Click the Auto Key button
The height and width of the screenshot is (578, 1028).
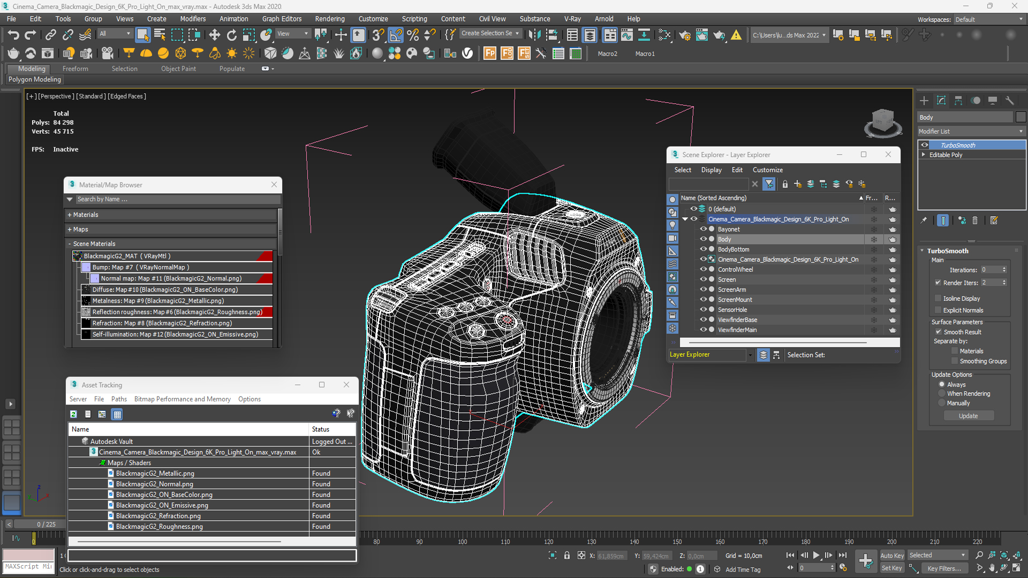(892, 556)
